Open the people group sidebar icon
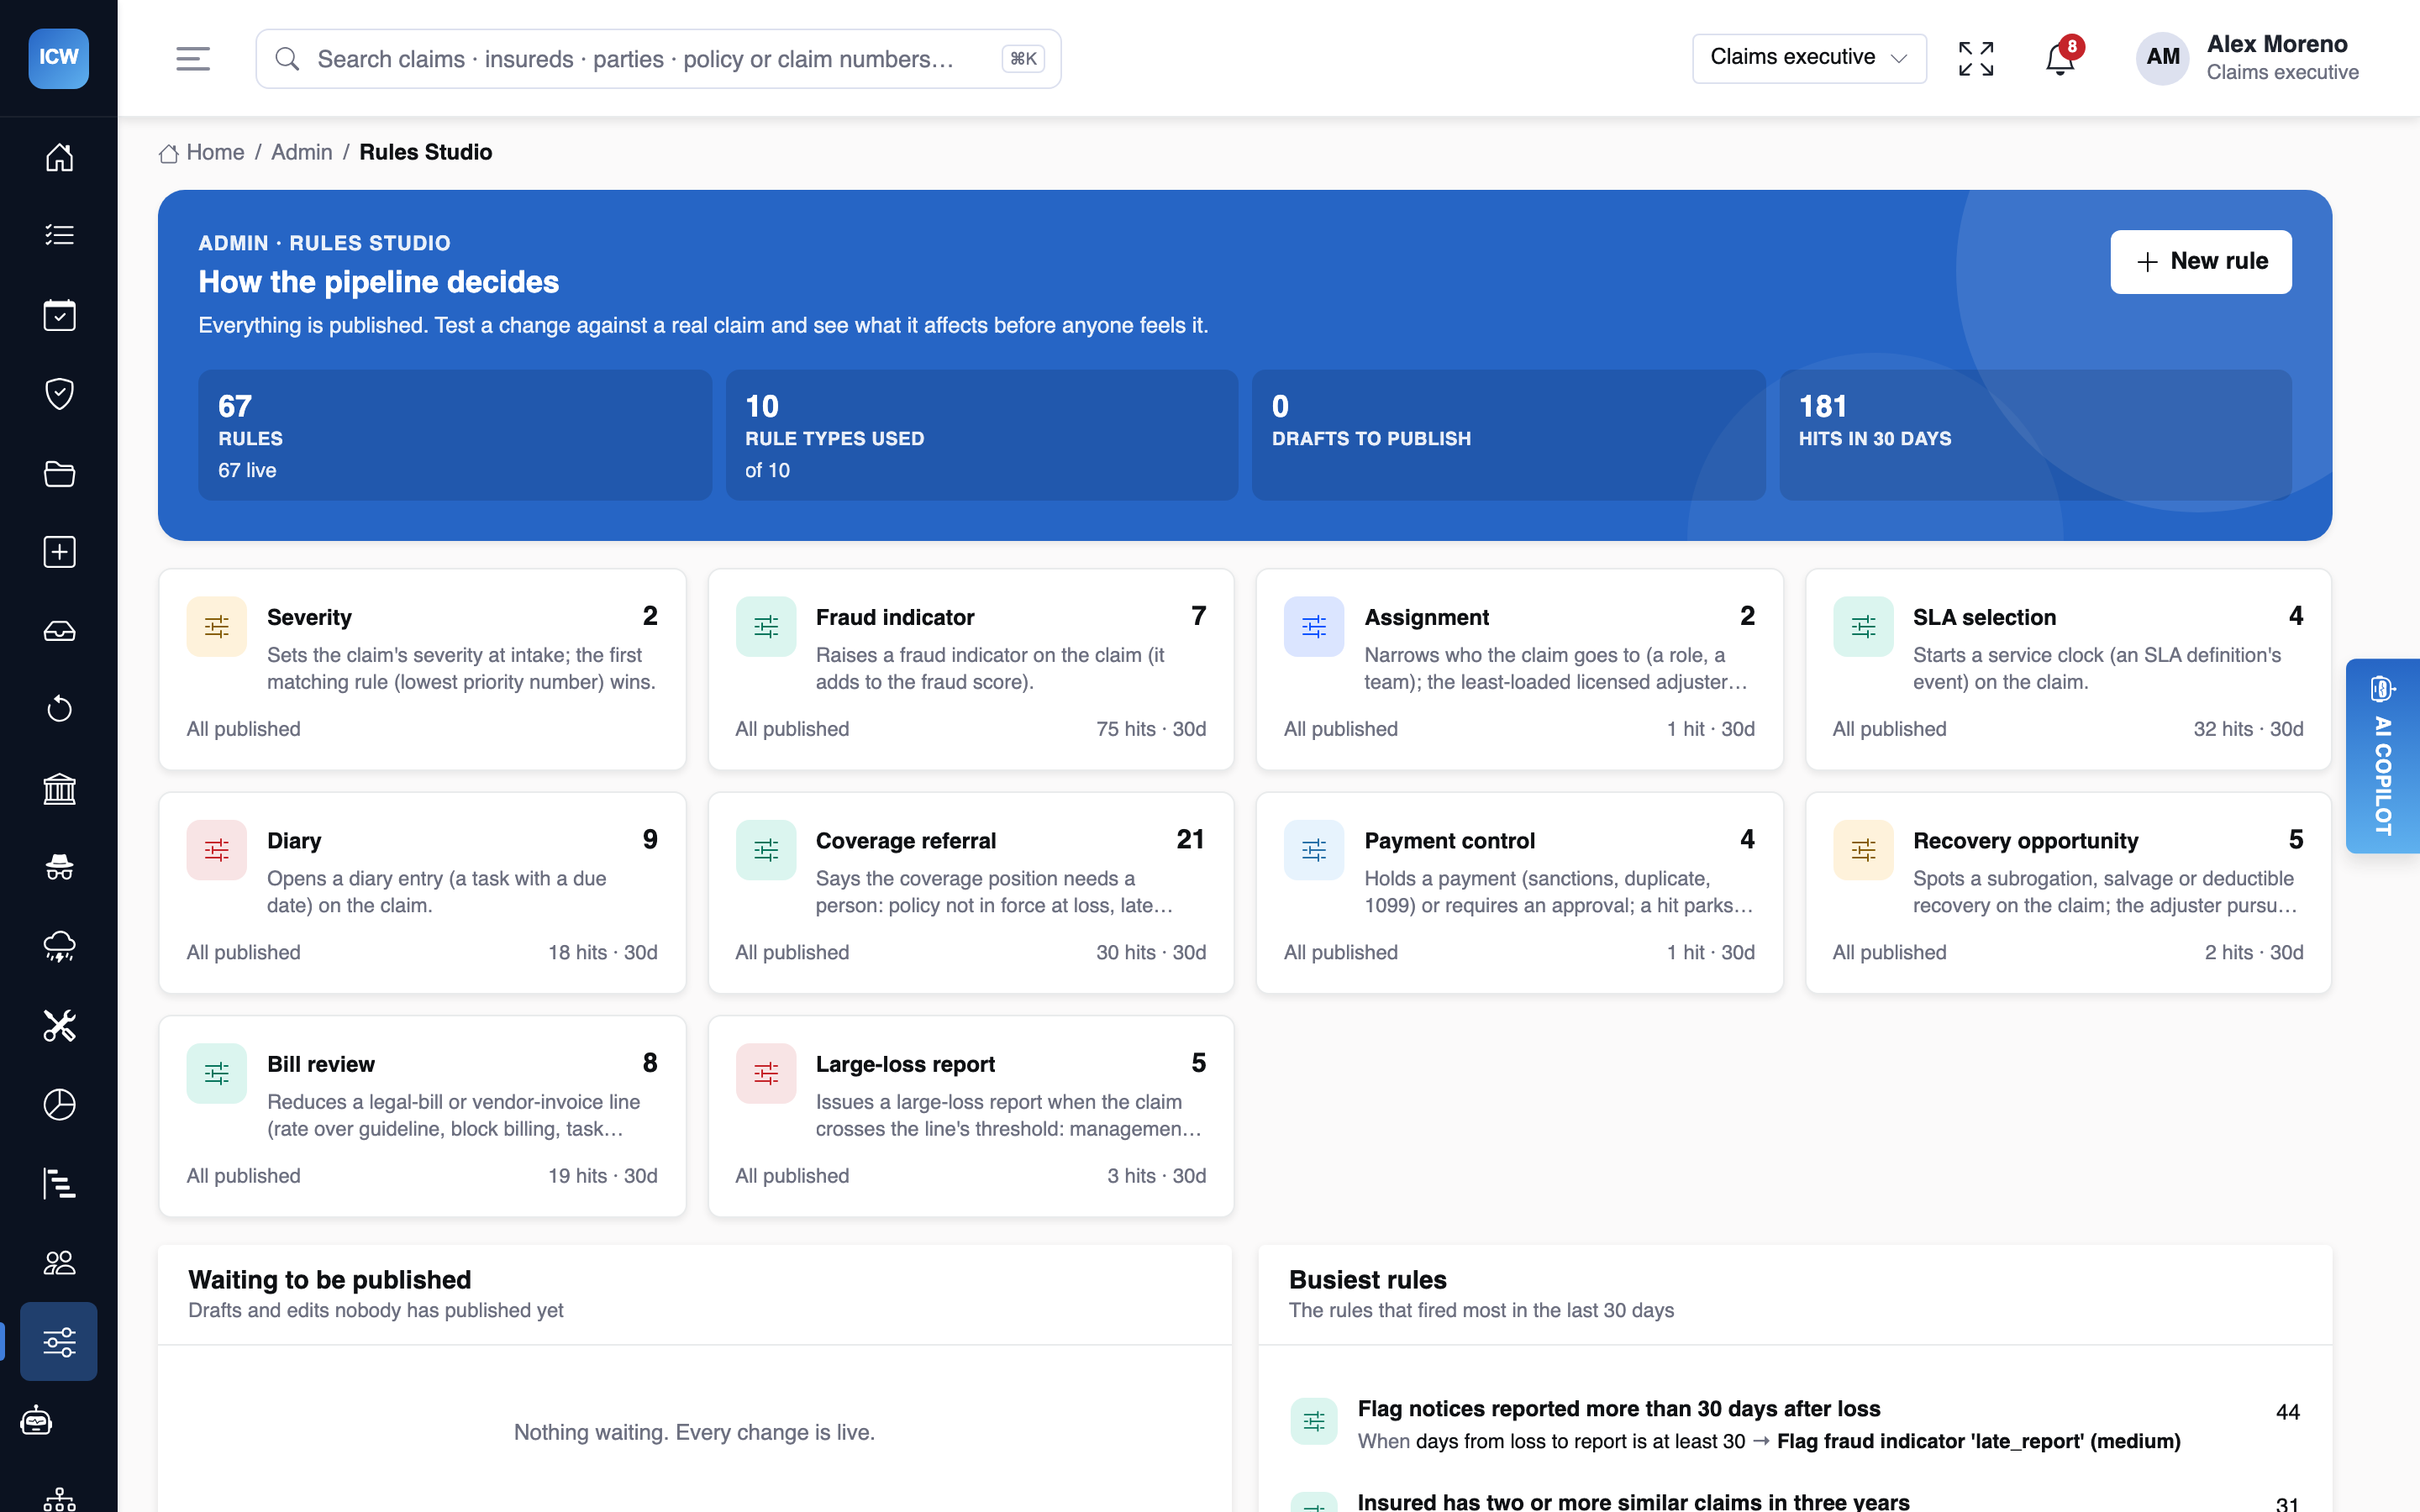Image resolution: width=2420 pixels, height=1512 pixels. [59, 1263]
